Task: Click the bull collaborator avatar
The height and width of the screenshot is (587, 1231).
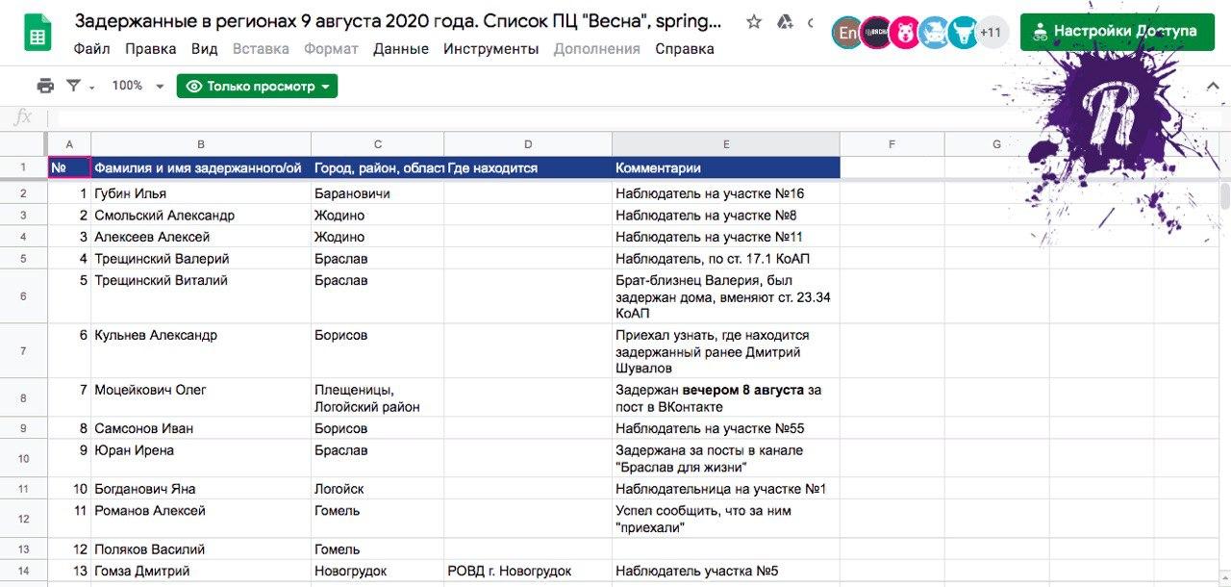Action: [963, 33]
